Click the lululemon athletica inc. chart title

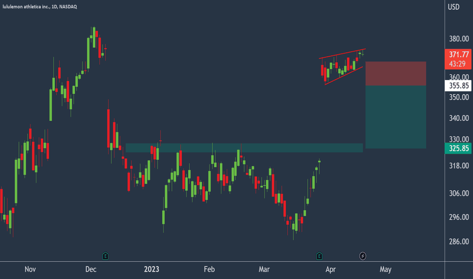click(x=40, y=7)
